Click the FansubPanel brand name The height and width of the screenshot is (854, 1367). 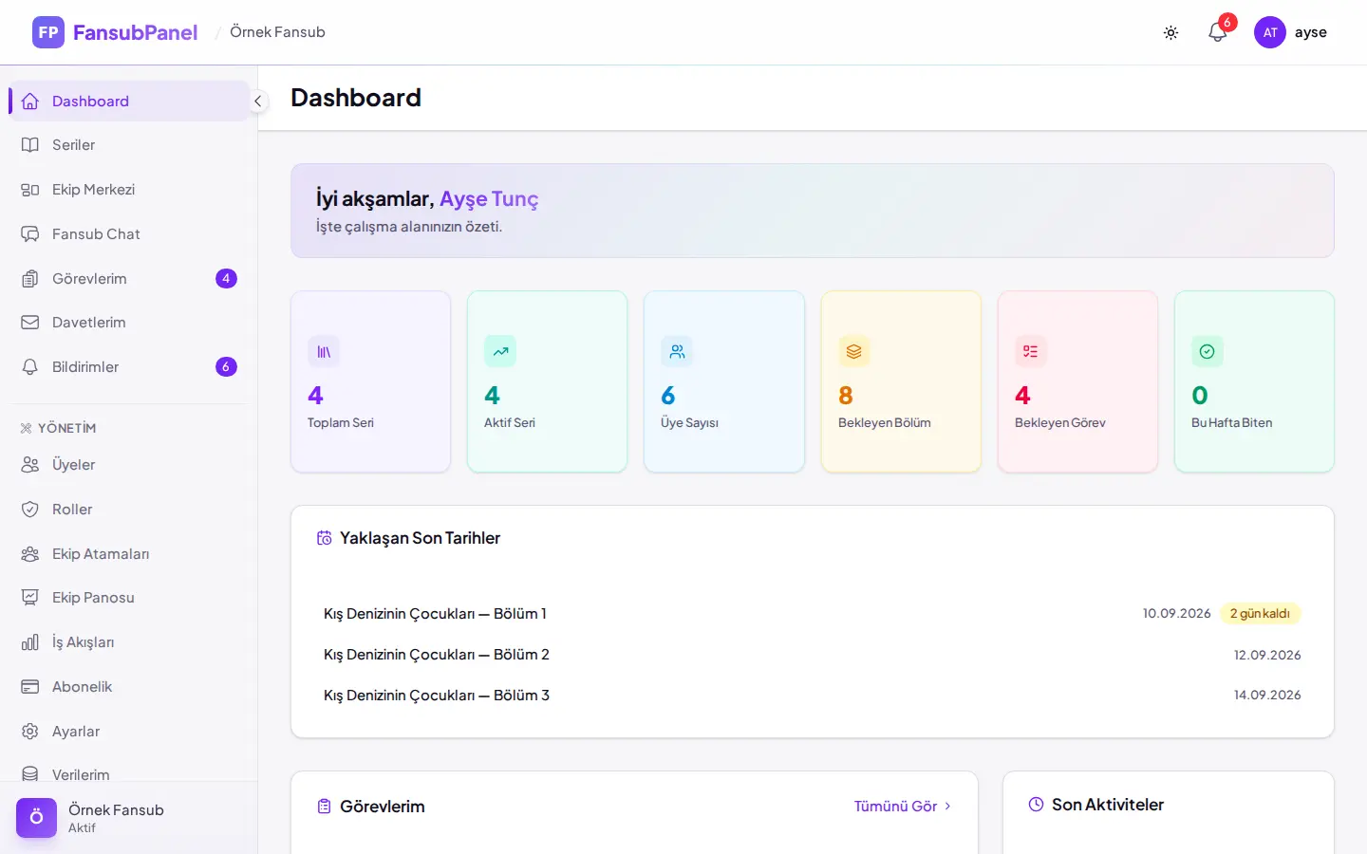point(136,32)
